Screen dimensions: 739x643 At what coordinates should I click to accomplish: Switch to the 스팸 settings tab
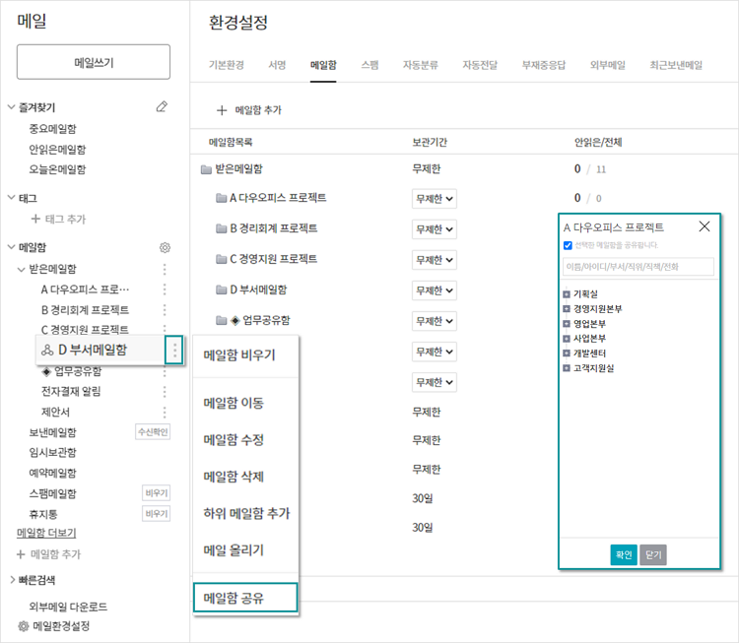tap(369, 65)
